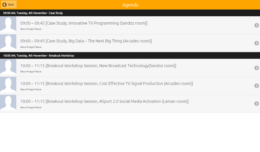Image resolution: width=260 pixels, height=152 pixels.
Task: Click the Agenda title in header bar
Action: tap(130, 5)
